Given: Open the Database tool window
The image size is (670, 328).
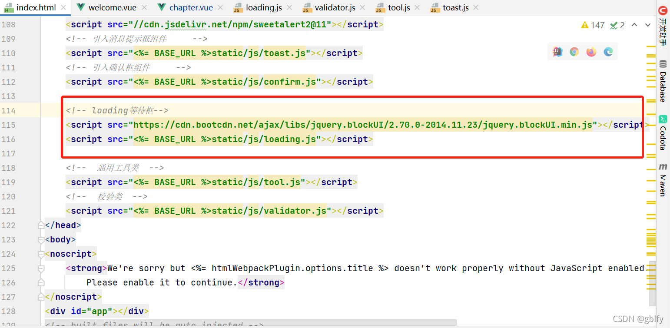Looking at the screenshot, I should click(663, 81).
